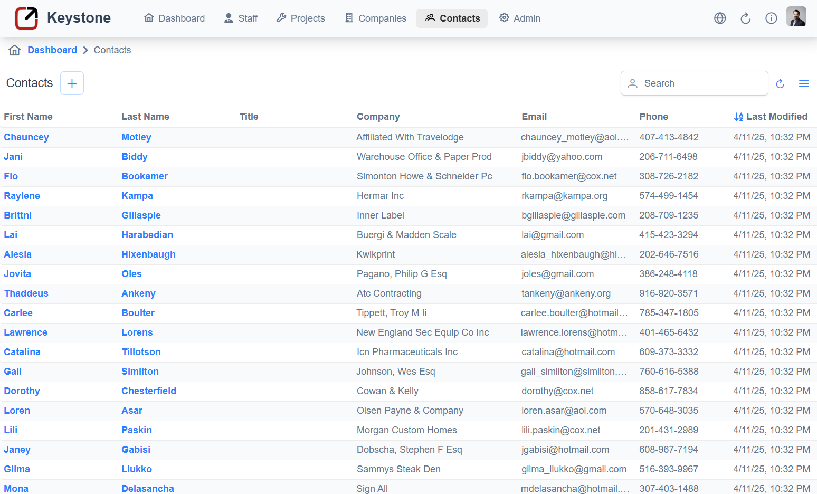Open the contacts list hamburger menu

(803, 83)
